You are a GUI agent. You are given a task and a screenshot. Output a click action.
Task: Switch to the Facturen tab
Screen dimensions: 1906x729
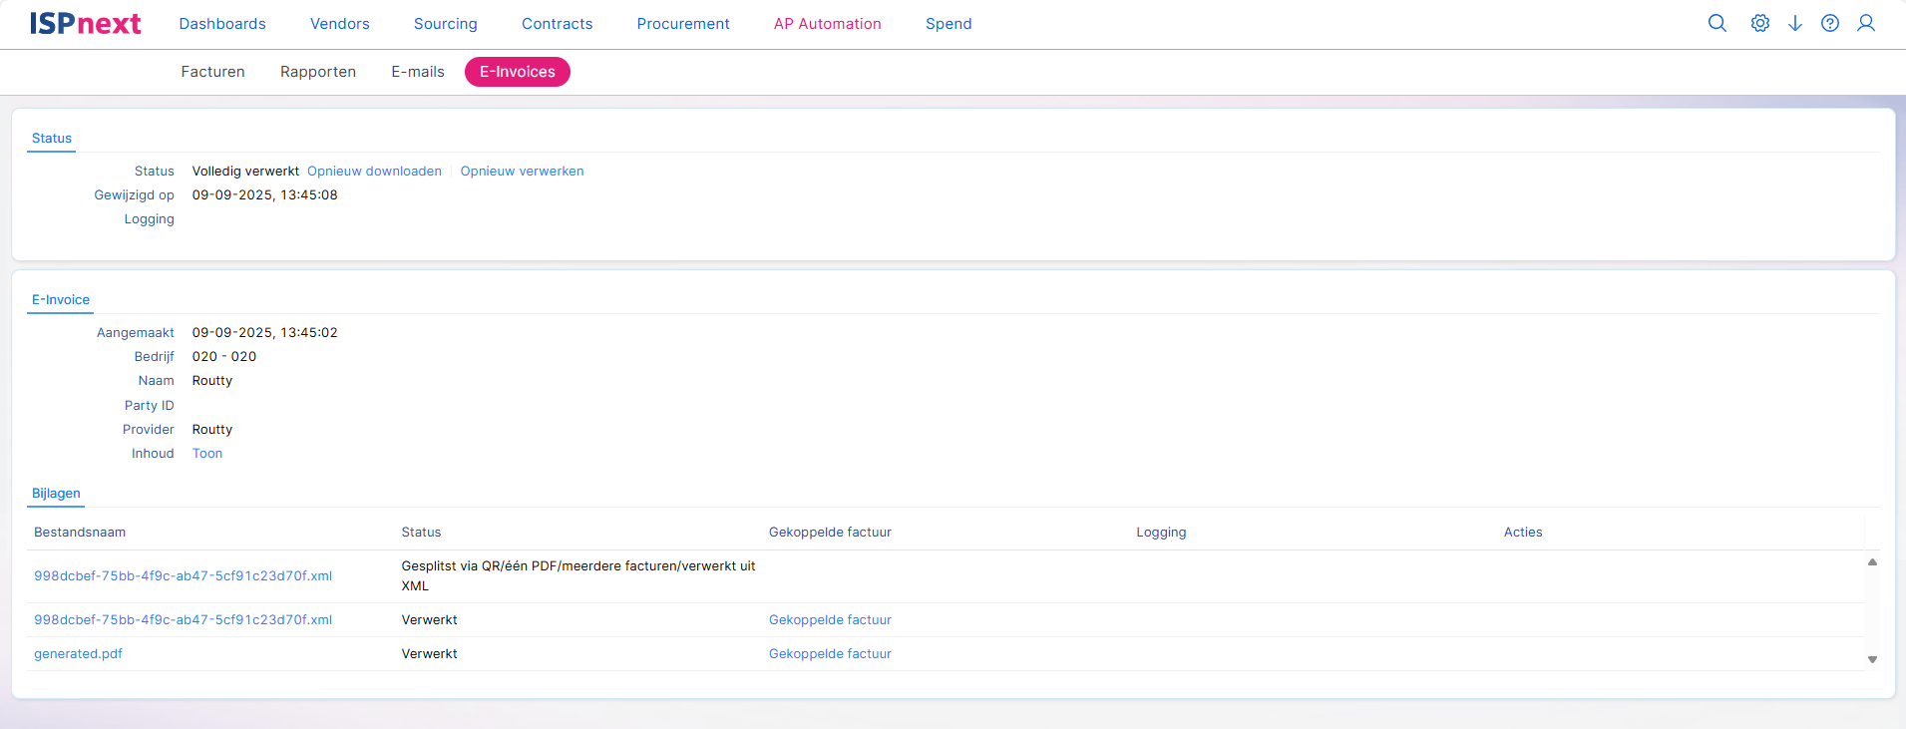coord(212,72)
